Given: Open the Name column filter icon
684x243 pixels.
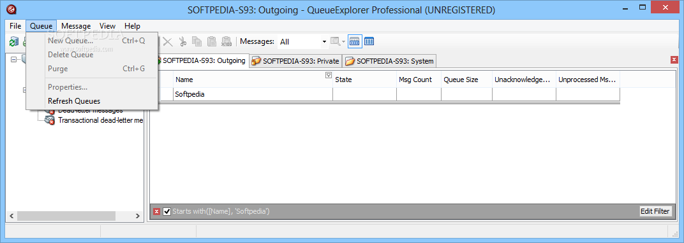Looking at the screenshot, I should (x=329, y=76).
